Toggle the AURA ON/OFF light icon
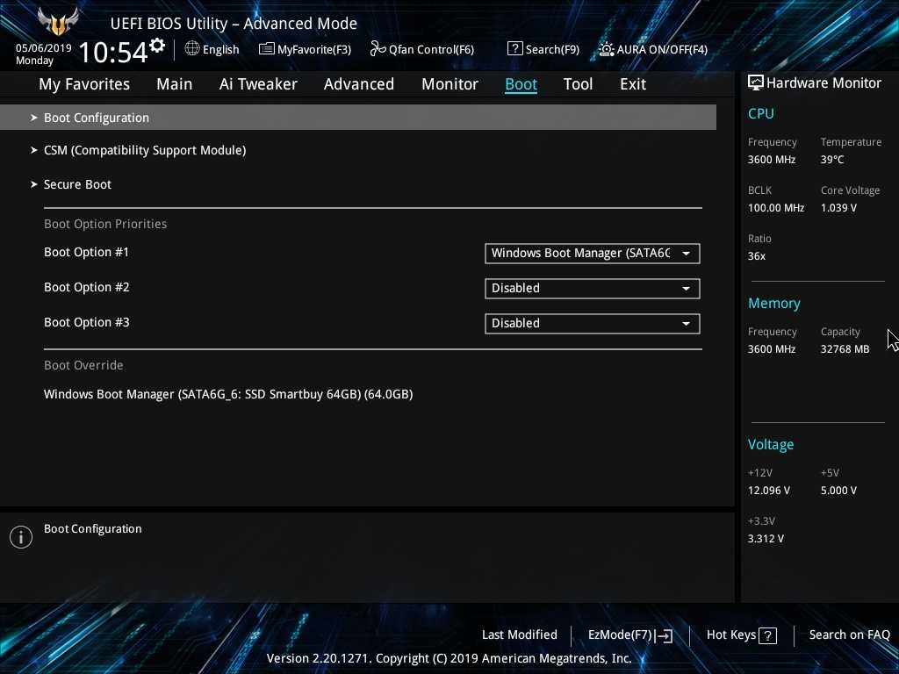This screenshot has height=674, width=899. (607, 49)
